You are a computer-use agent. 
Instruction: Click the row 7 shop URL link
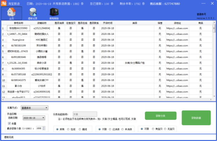(x=177, y=63)
